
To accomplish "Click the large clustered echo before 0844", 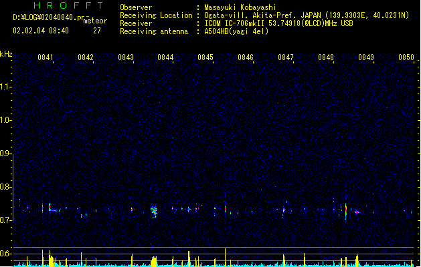I will click(x=154, y=212).
